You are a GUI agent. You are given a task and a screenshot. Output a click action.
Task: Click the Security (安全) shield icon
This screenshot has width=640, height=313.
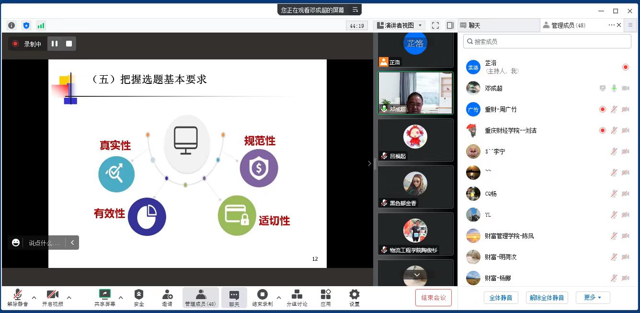[x=139, y=295]
